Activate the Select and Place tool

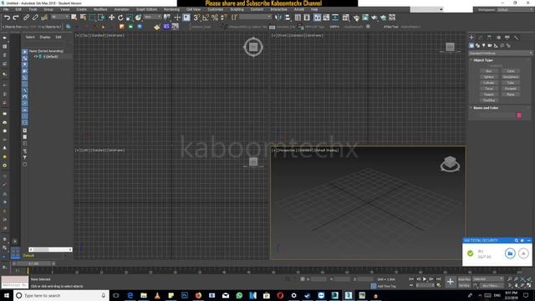click(138, 18)
